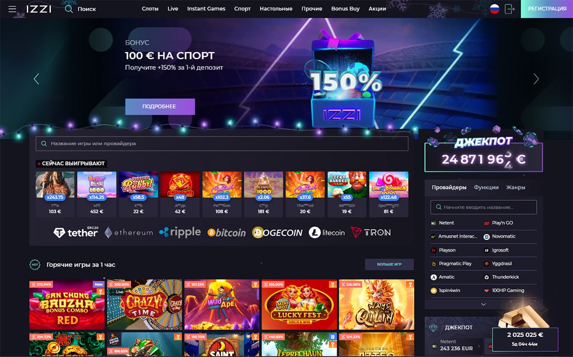
Task: Switch to the Жанры tab
Action: tap(516, 187)
